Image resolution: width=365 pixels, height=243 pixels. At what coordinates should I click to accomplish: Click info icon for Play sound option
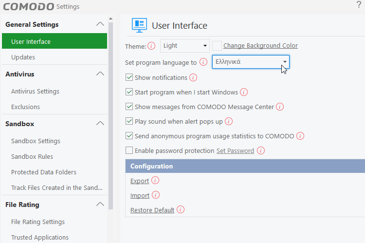click(229, 121)
